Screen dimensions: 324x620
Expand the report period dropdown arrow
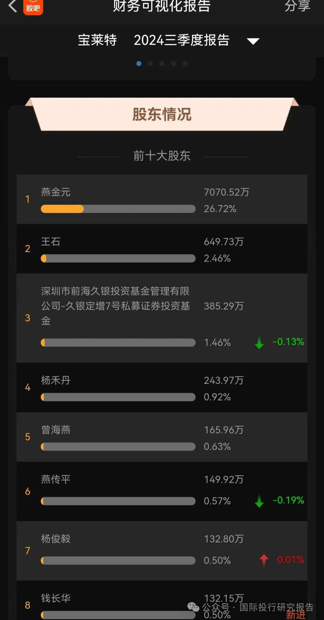click(253, 41)
